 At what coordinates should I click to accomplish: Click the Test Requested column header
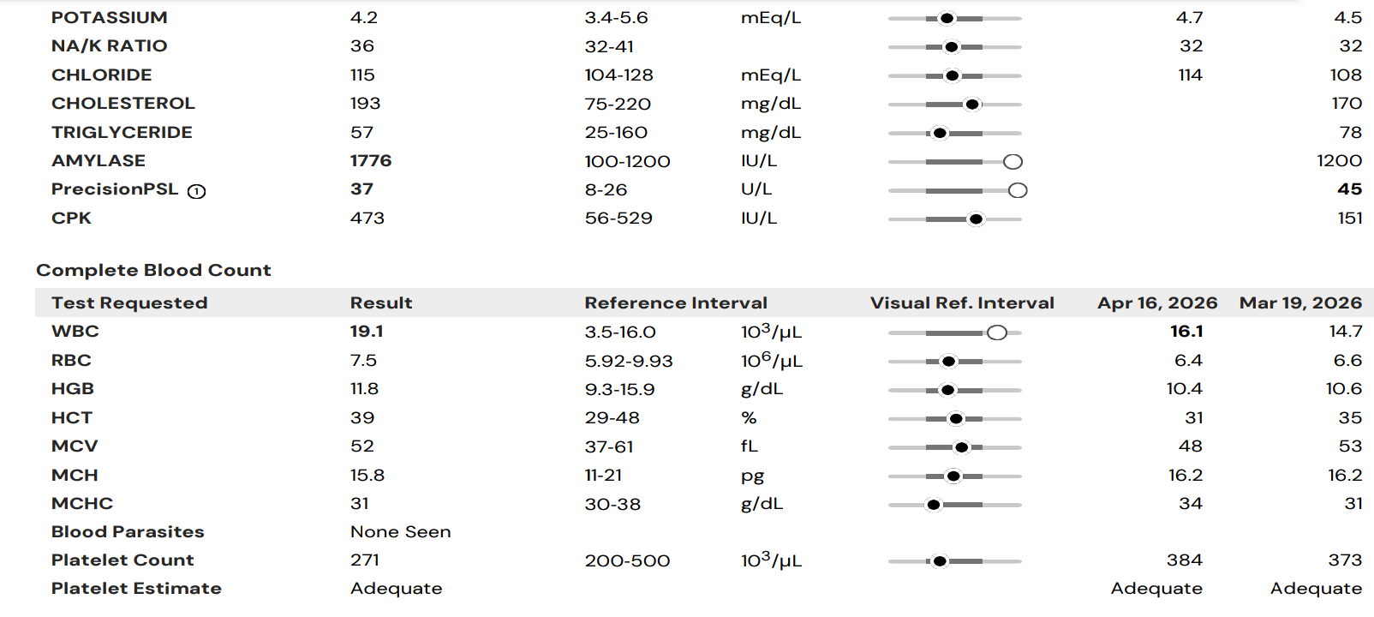129,303
